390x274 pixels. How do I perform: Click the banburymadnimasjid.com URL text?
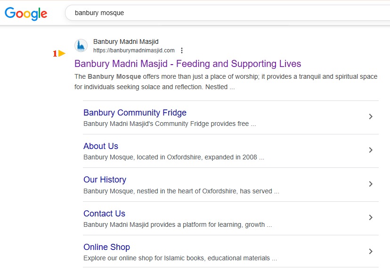tap(134, 50)
